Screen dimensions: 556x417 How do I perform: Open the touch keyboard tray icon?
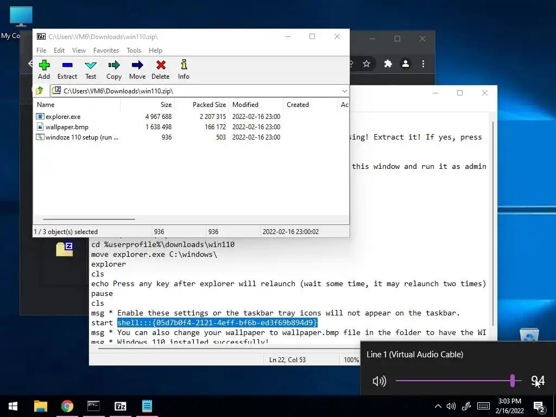click(x=483, y=406)
